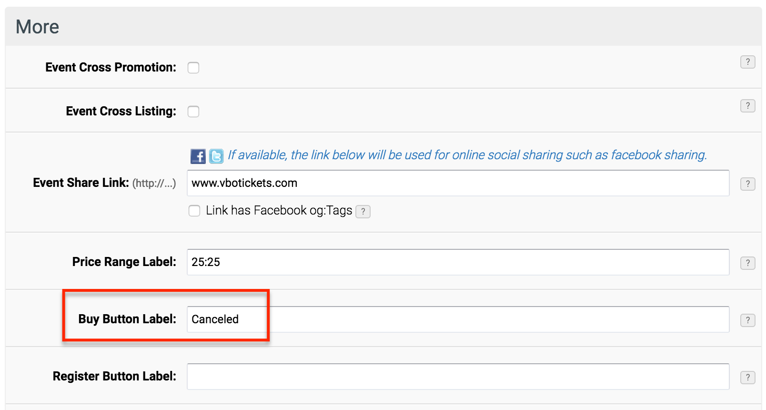Click the More section heading

coord(38,27)
